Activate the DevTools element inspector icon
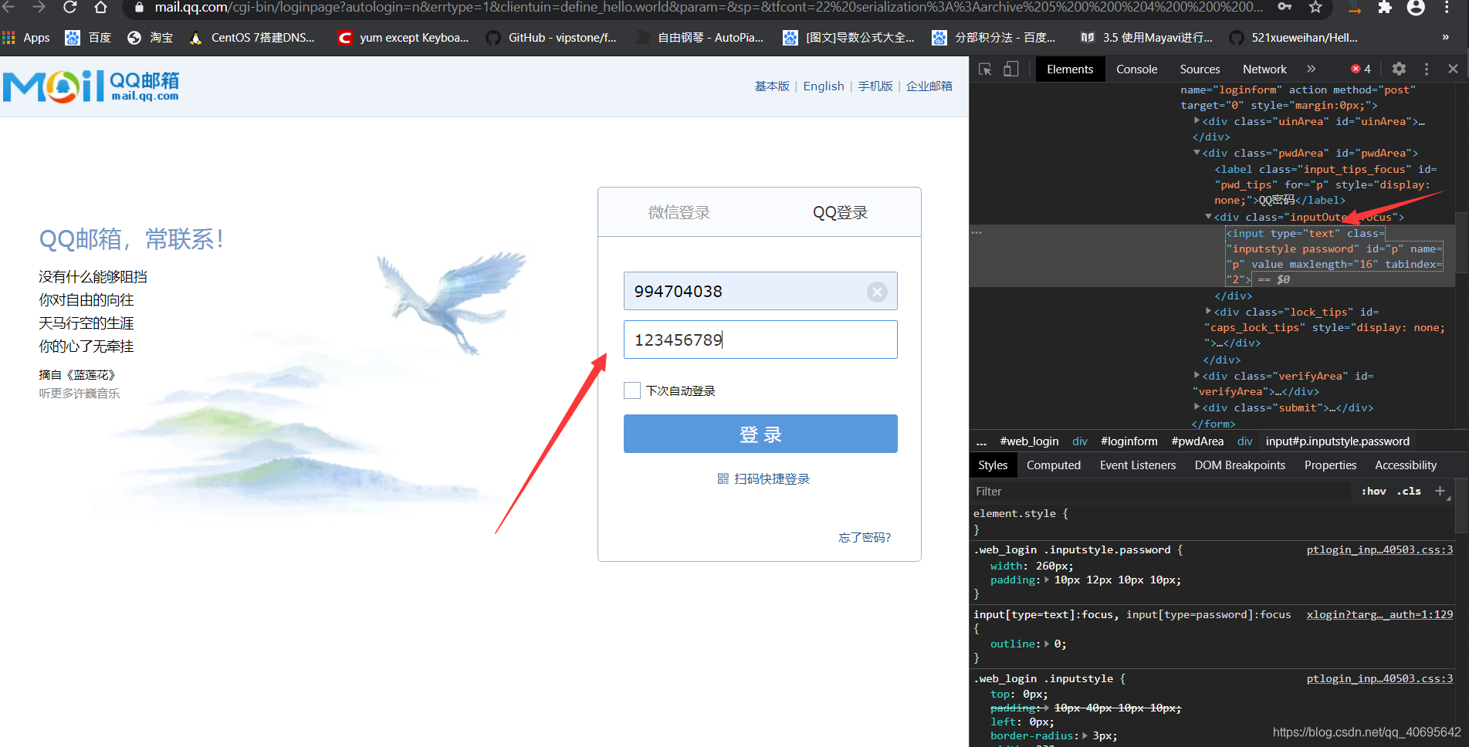 [985, 69]
